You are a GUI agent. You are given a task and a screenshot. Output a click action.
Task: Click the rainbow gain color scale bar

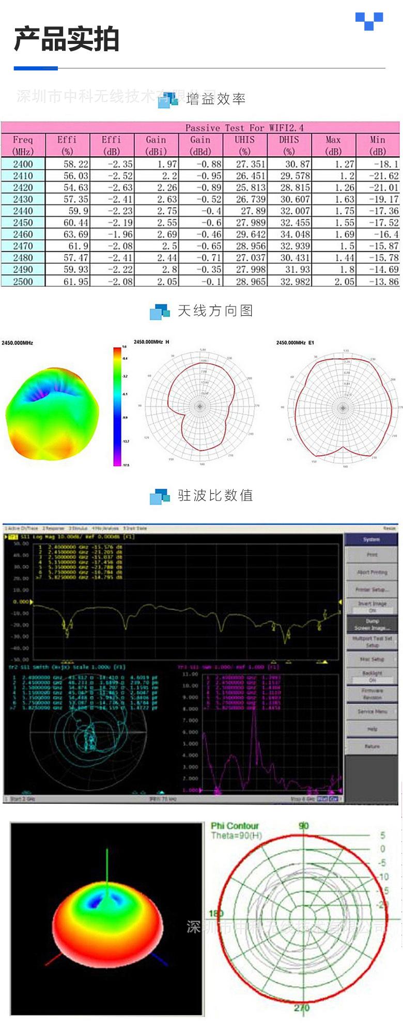tap(117, 406)
